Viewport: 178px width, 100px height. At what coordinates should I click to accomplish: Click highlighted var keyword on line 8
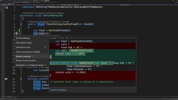[36, 34]
